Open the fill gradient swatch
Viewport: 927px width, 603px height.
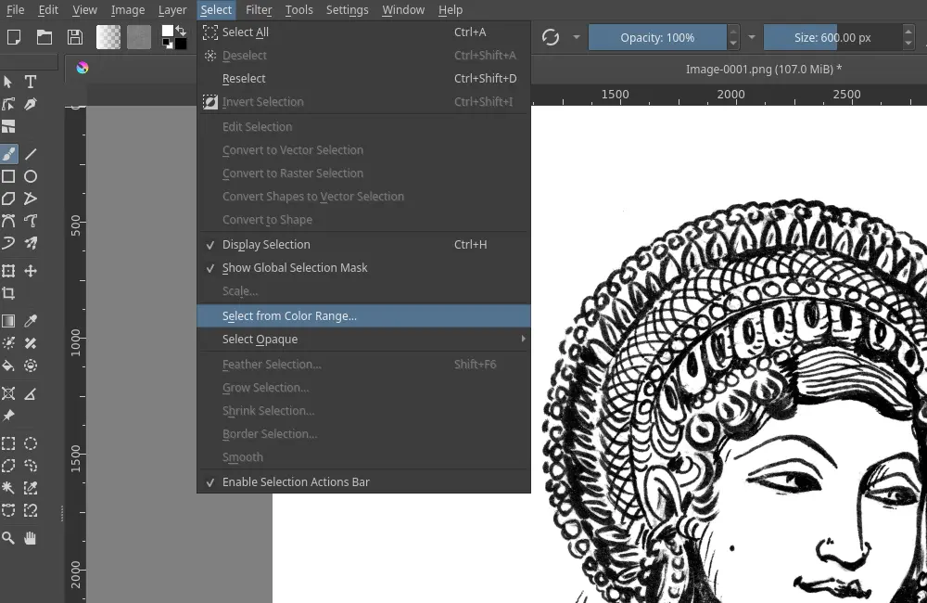click(x=108, y=37)
